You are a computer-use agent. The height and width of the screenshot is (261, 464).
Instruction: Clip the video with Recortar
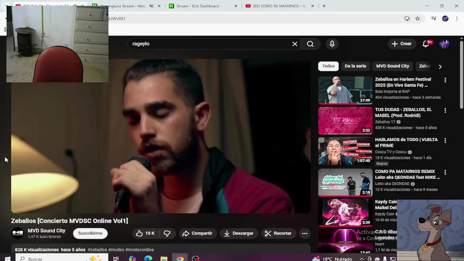coord(278,233)
